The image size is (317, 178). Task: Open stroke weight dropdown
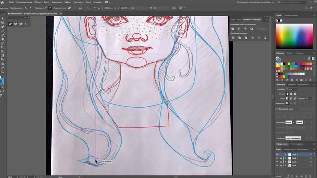(299, 89)
